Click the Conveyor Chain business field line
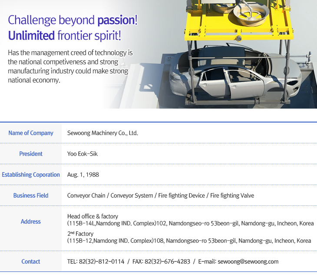Viewport: 317px width, 278px height. tap(161, 195)
